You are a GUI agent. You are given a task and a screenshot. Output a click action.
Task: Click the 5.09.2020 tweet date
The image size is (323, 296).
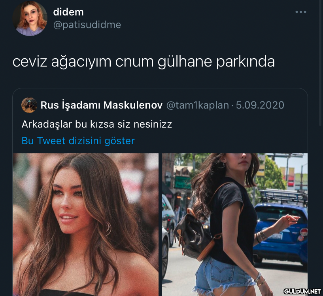tap(260, 105)
